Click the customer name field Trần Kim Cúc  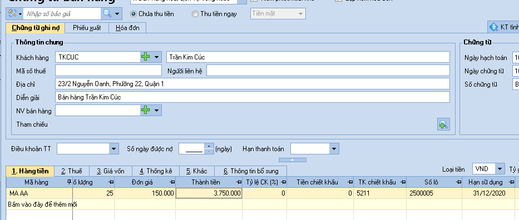308,57
